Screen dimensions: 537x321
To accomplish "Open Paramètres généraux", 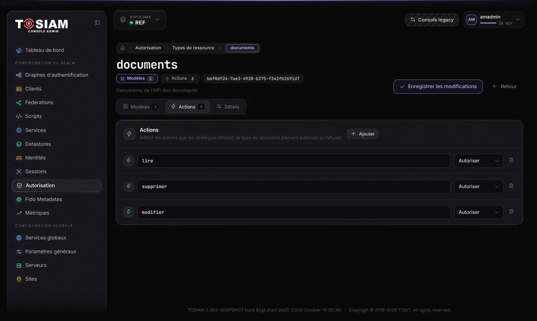I will pyautogui.click(x=57, y=252).
